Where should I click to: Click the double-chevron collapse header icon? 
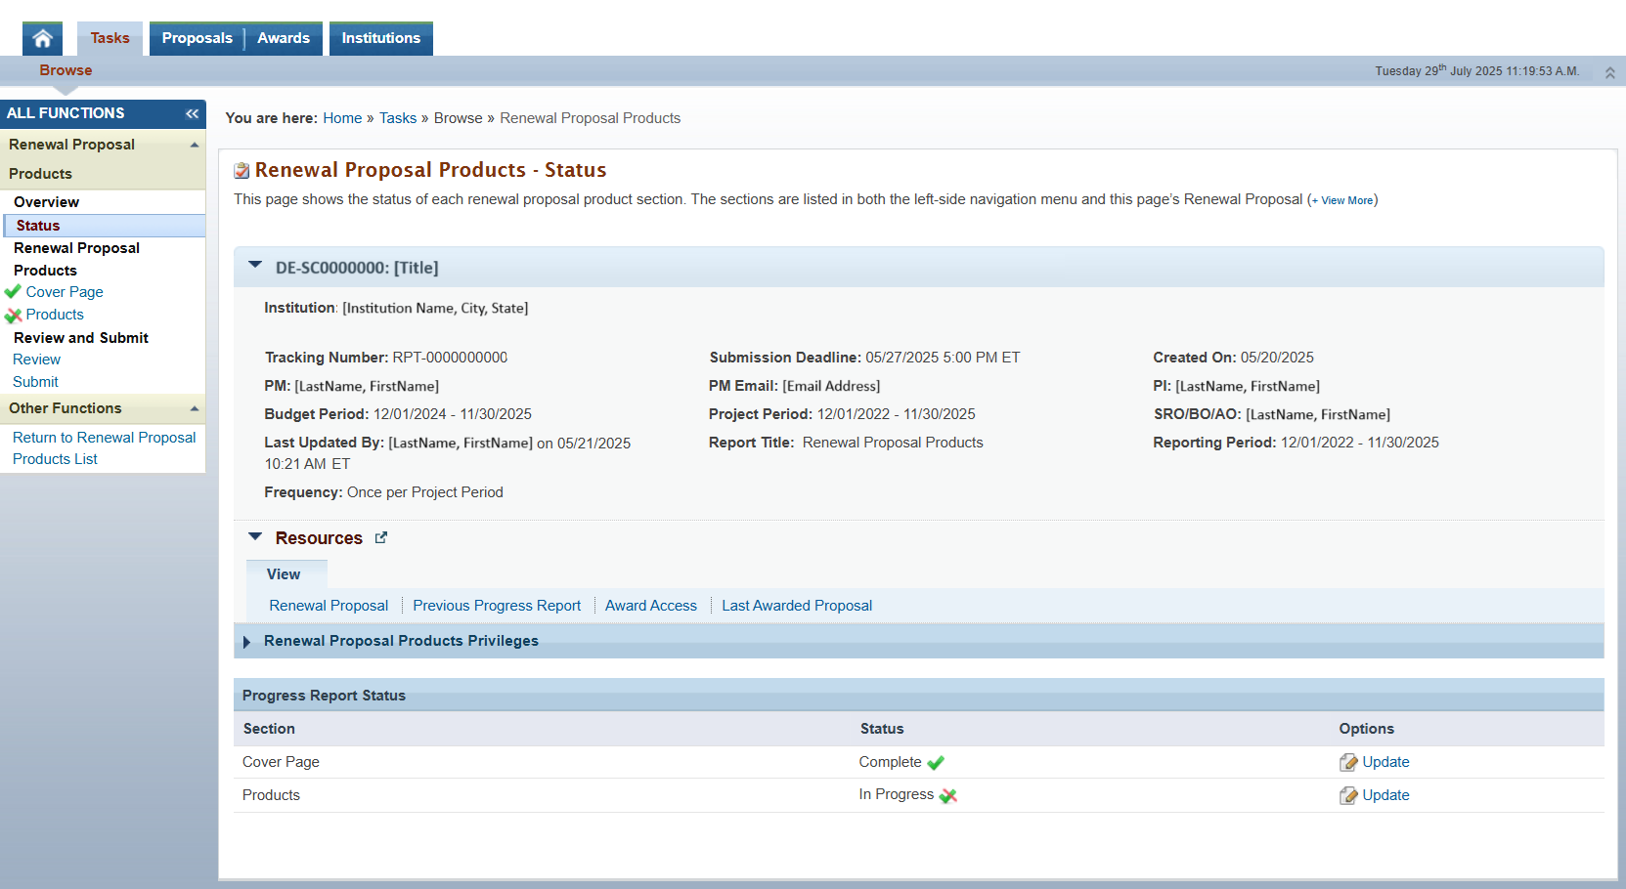pyautogui.click(x=1609, y=72)
